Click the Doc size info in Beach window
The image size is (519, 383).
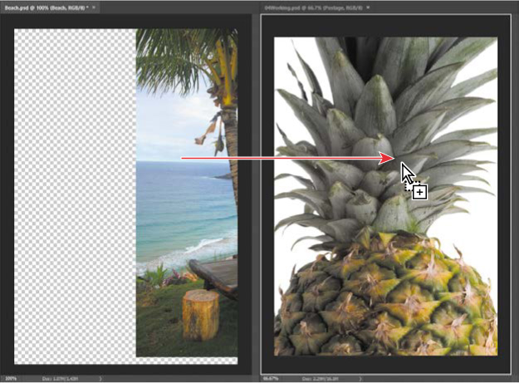(61, 378)
